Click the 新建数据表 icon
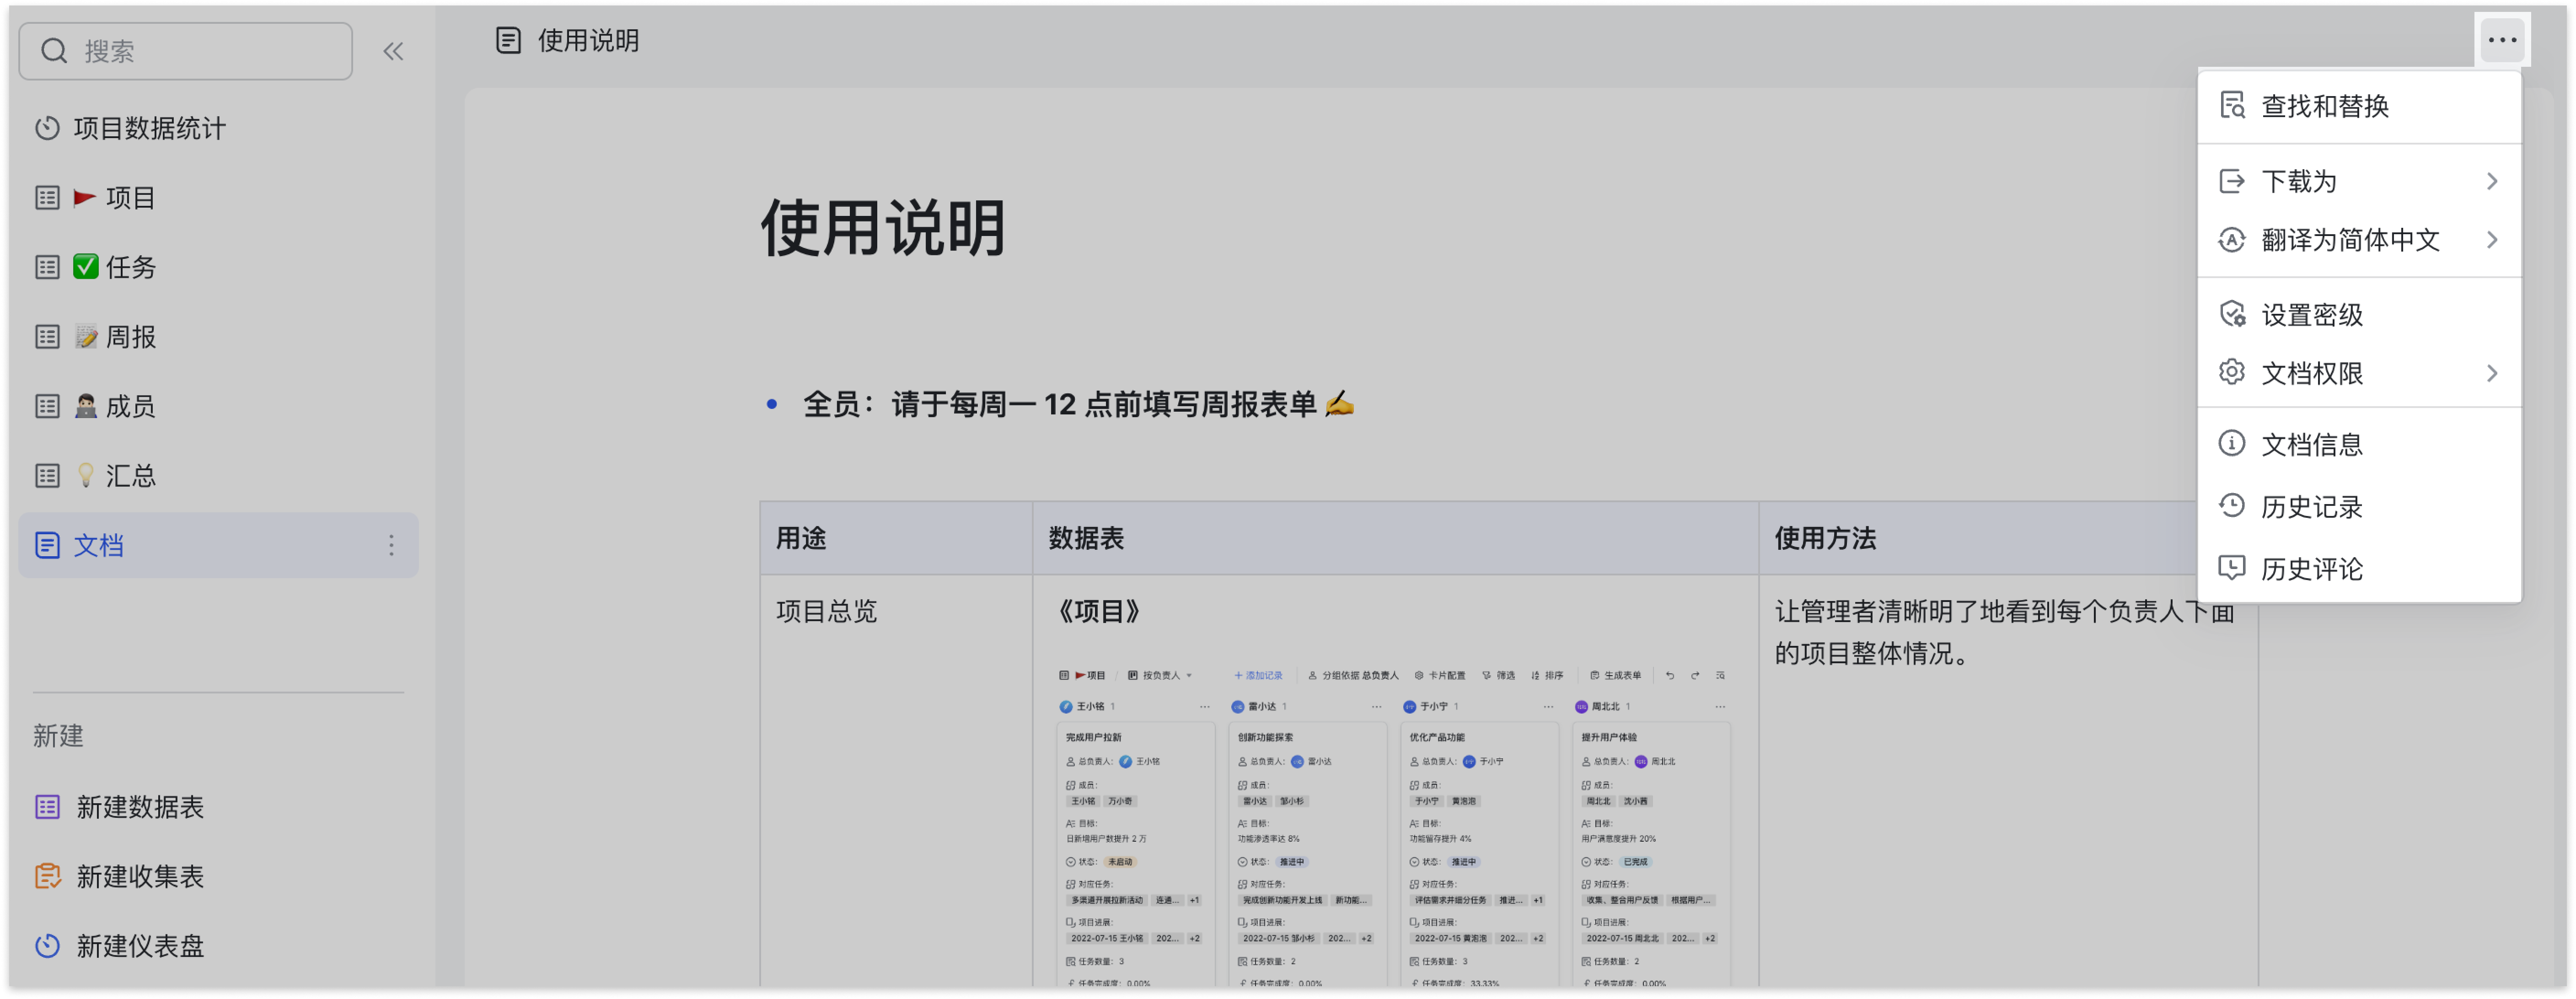This screenshot has width=2576, height=999. click(47, 807)
